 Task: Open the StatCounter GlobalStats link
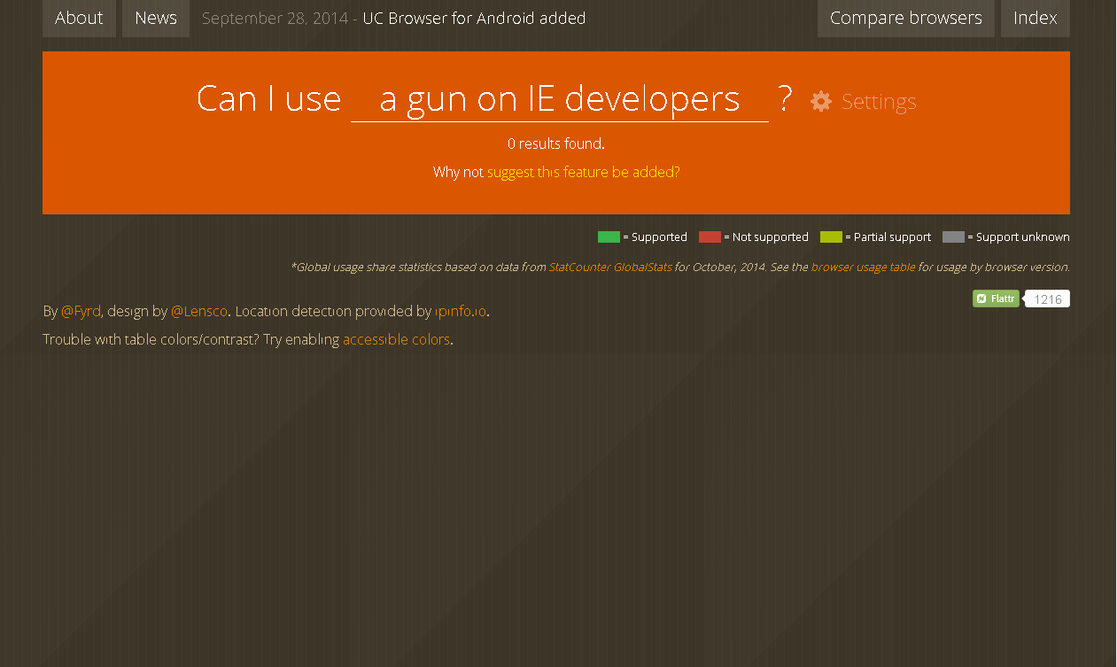[x=609, y=267]
